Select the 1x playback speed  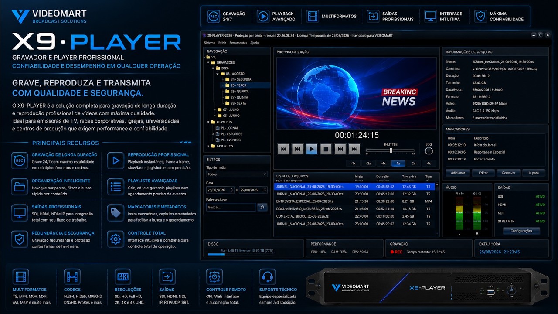(398, 164)
